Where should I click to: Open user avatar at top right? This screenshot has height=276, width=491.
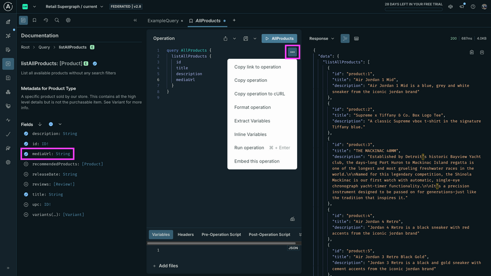click(484, 7)
